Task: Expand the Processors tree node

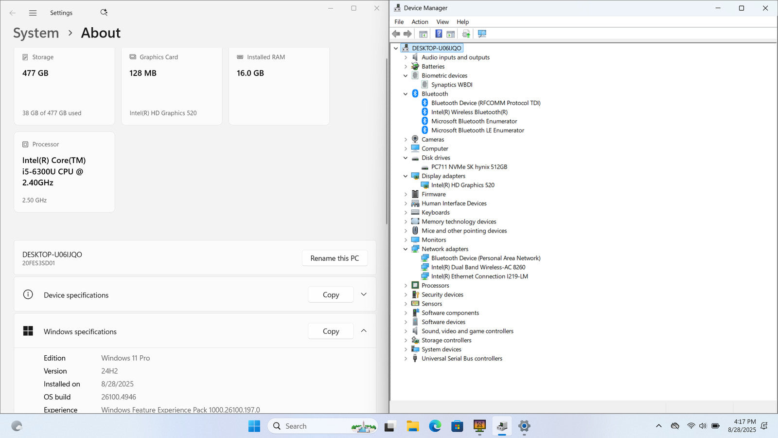Action: 406,286
